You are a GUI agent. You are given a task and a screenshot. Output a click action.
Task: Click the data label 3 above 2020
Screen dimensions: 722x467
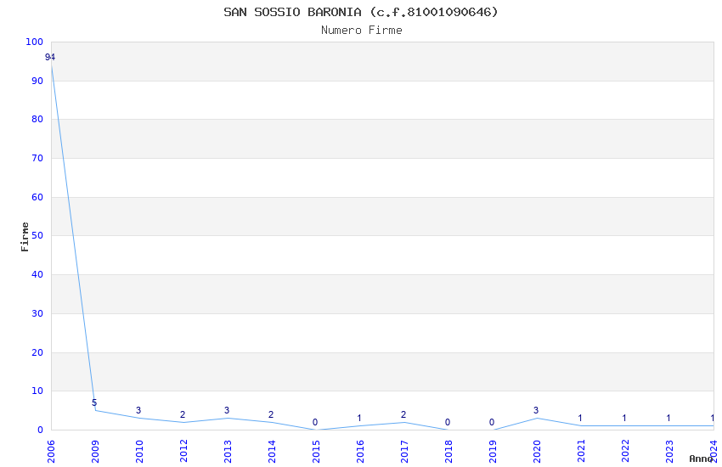pos(537,410)
